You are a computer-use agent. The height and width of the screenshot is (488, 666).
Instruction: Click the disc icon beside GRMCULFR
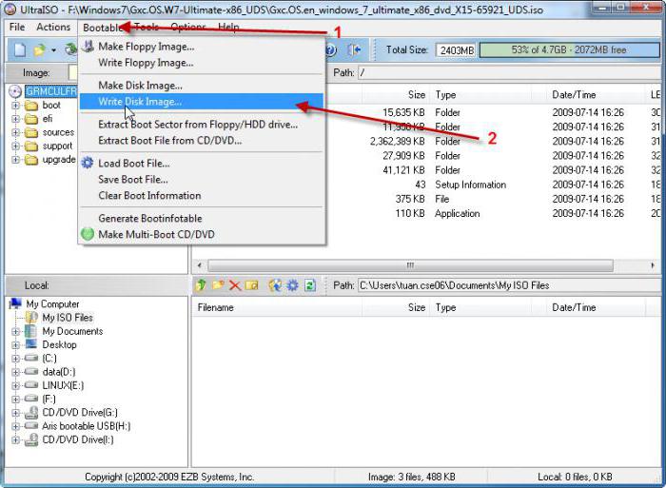coord(15,91)
